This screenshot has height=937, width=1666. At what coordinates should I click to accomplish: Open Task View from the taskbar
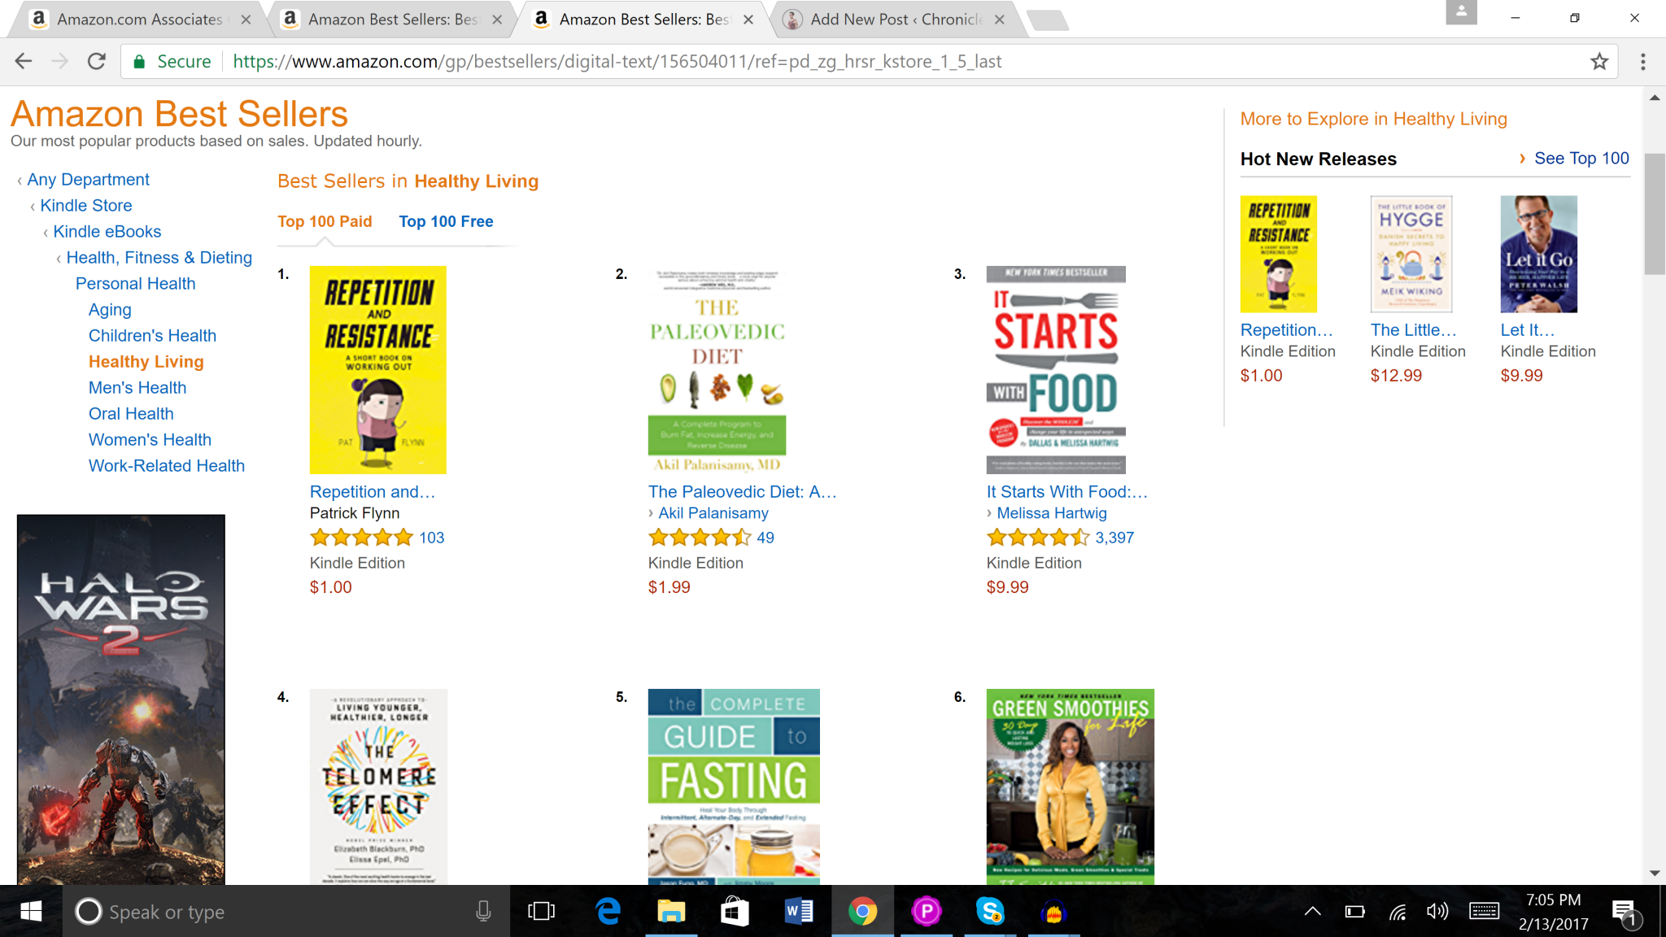coord(541,912)
